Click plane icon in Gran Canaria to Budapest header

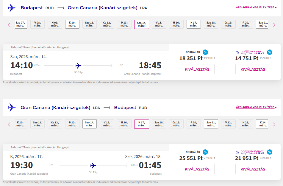click(x=12, y=108)
